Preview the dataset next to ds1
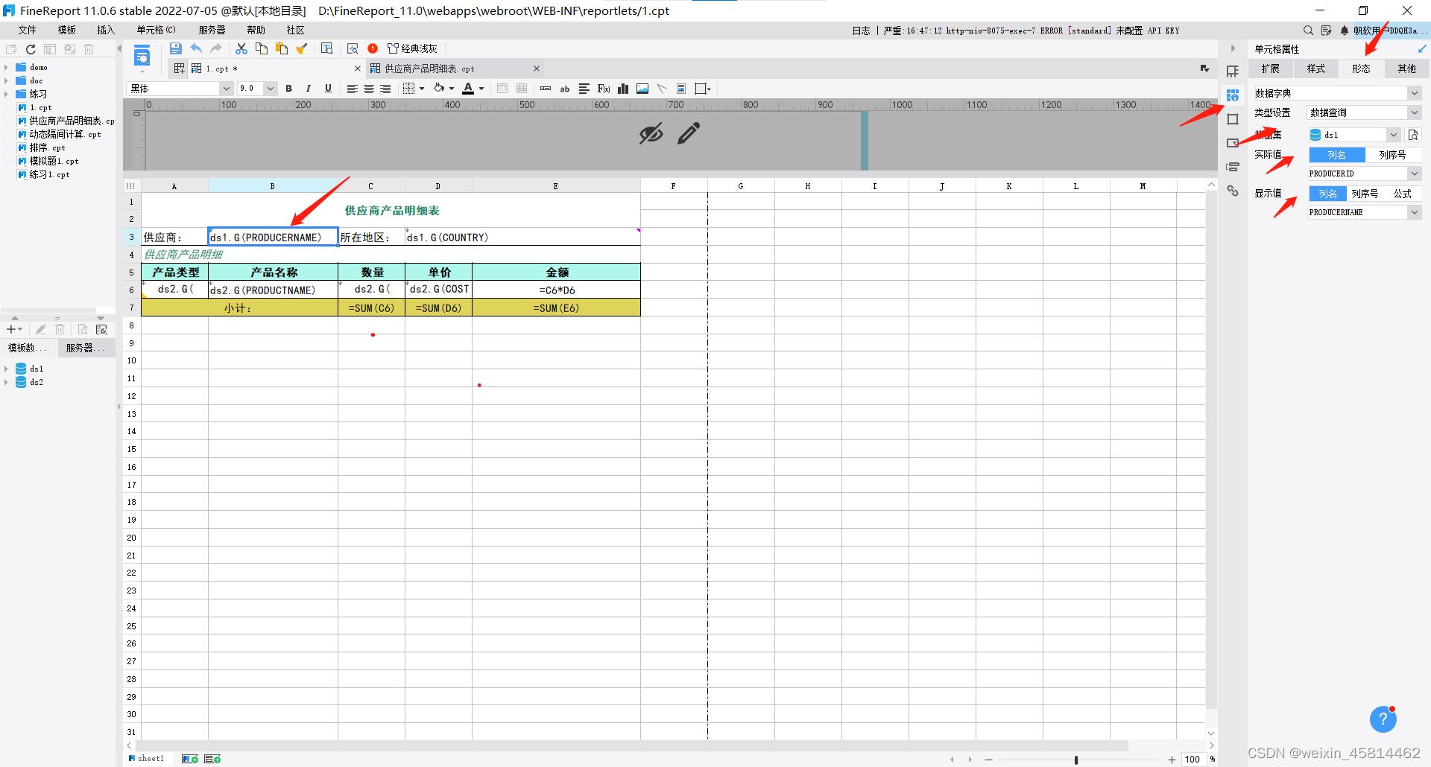The image size is (1431, 767). 1413,135
